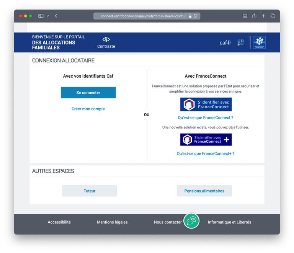This screenshot has height=253, width=294.
Task: Open the green chat bubble icon
Action: click(191, 221)
